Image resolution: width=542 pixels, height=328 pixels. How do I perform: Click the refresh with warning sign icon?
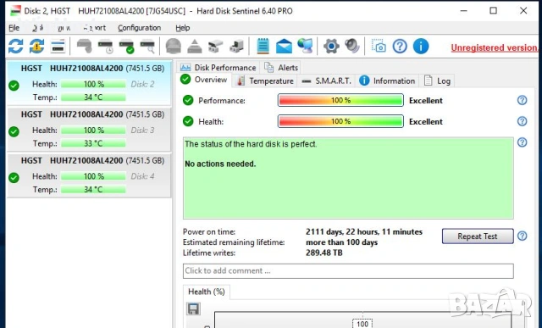tap(37, 46)
